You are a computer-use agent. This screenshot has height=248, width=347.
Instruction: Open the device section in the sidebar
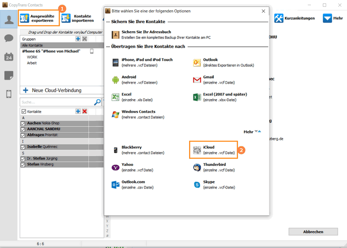[x=9, y=94]
